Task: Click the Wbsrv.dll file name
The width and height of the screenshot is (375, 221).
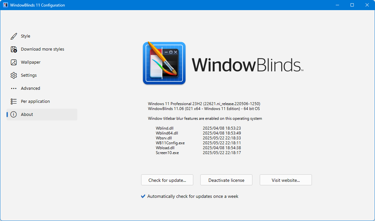Action: [164, 138]
